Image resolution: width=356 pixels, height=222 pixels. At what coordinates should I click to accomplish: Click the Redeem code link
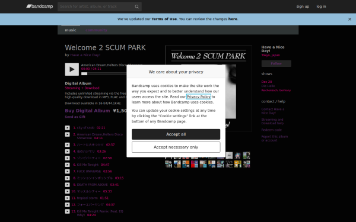tap(272, 130)
